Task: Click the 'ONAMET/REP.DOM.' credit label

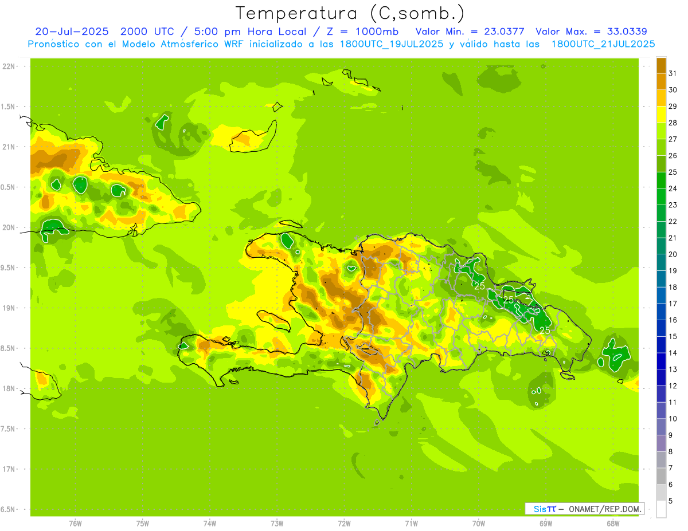Action: click(604, 509)
